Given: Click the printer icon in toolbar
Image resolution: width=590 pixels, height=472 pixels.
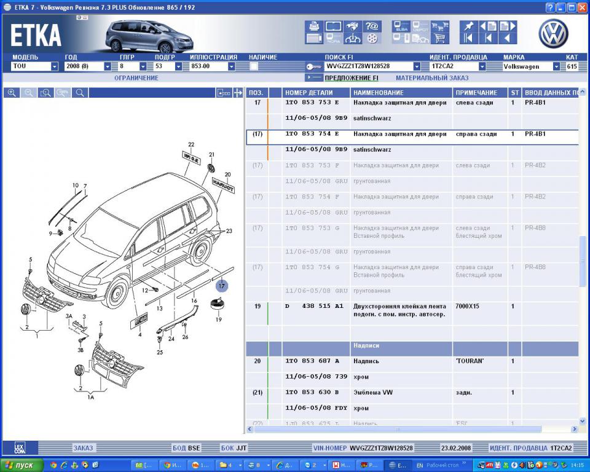Looking at the screenshot, I should pyautogui.click(x=314, y=26).
